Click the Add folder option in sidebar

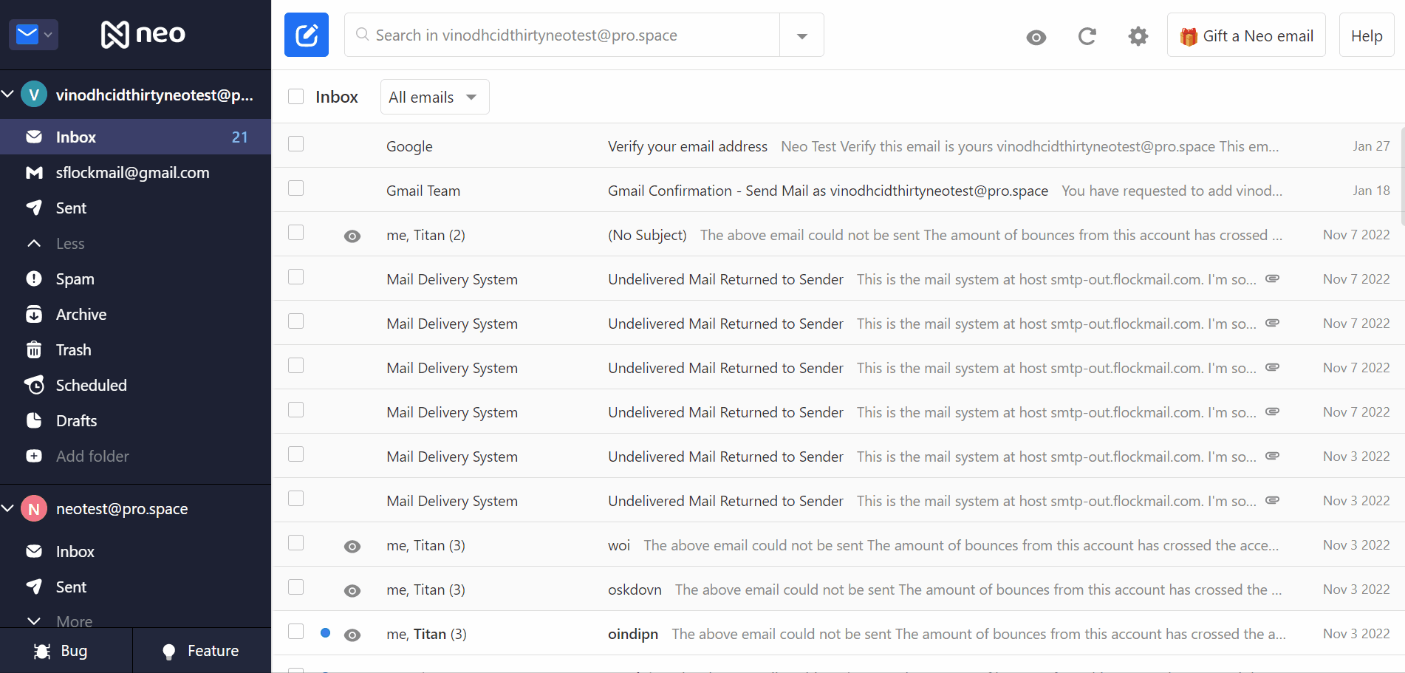point(92,456)
